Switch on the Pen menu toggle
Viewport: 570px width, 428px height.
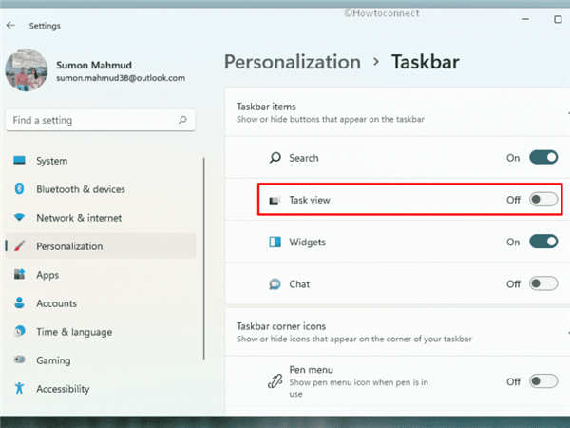(x=542, y=381)
